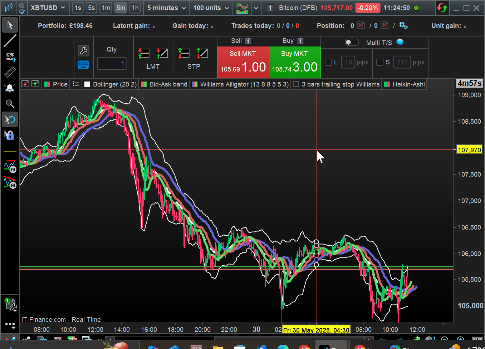The height and width of the screenshot is (349, 485).
Task: Select the 1m timeframe button
Action: (x=106, y=8)
